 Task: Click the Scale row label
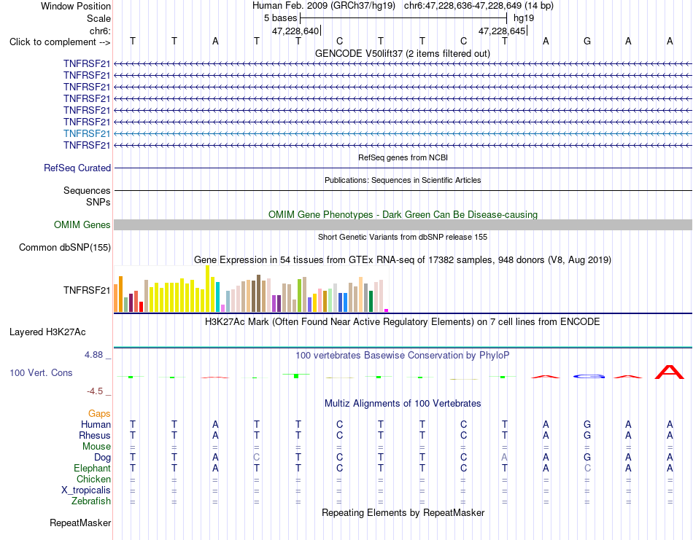click(98, 18)
